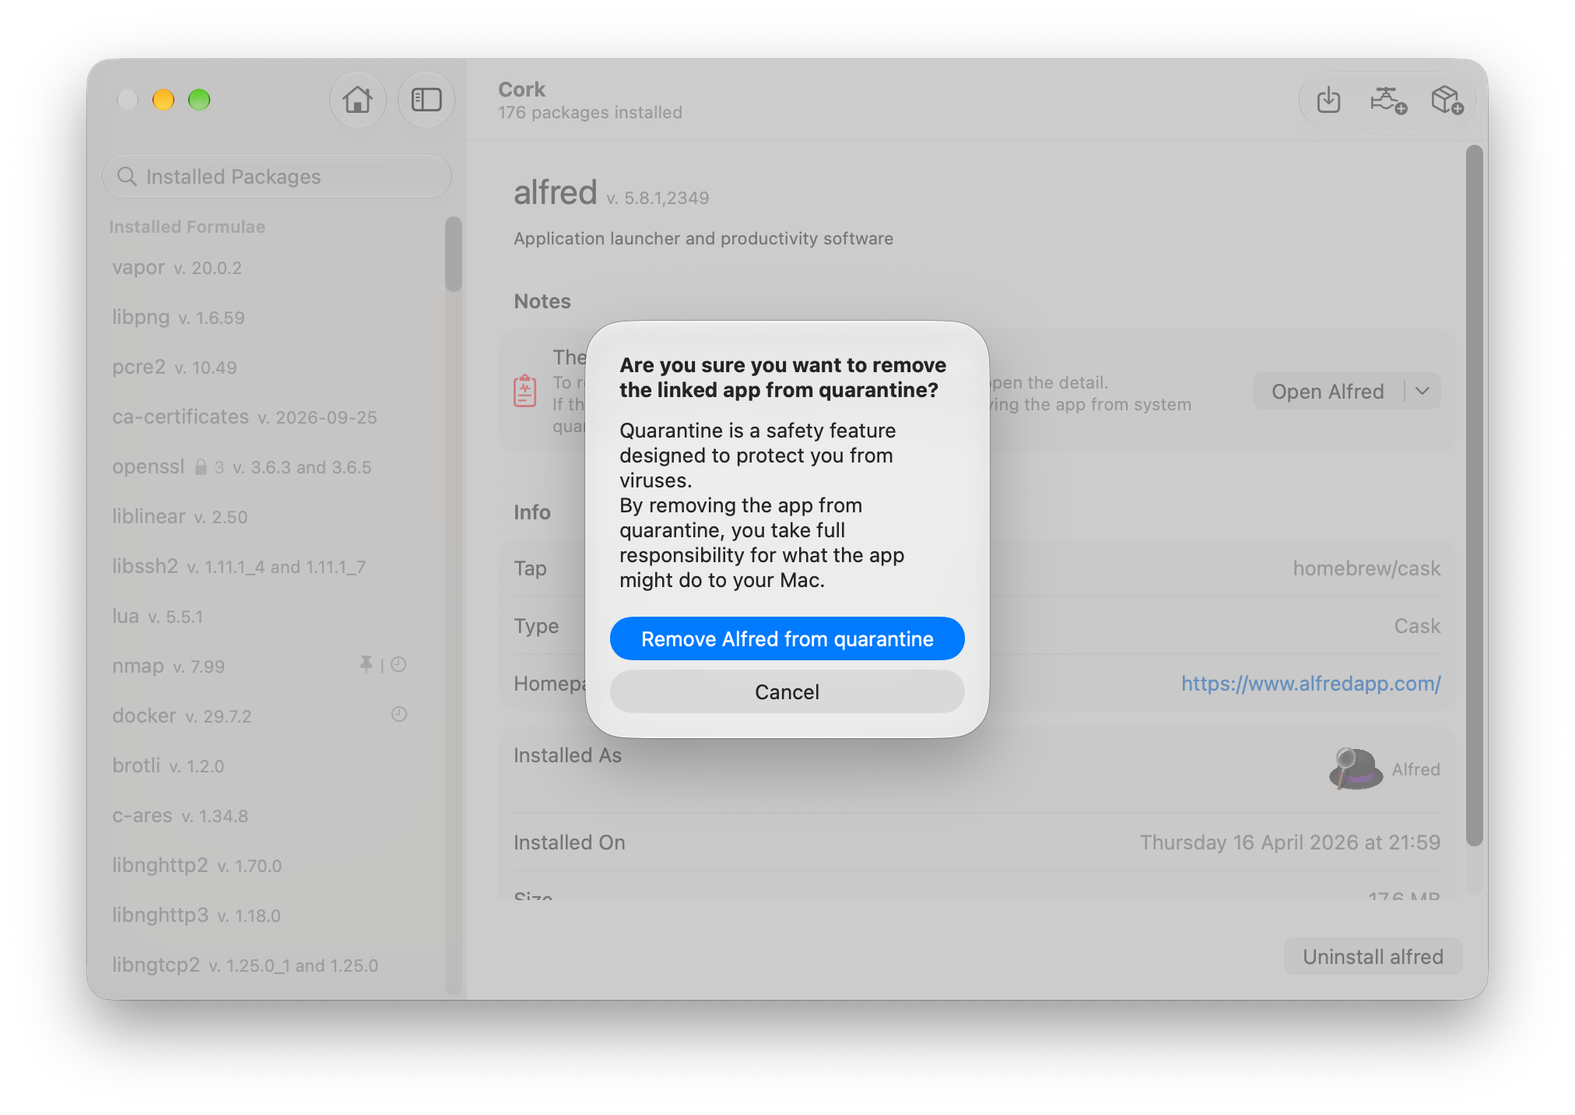Screen dimensions: 1575x1115
Task: Click the clock icon on nmap row
Action: pos(399,664)
